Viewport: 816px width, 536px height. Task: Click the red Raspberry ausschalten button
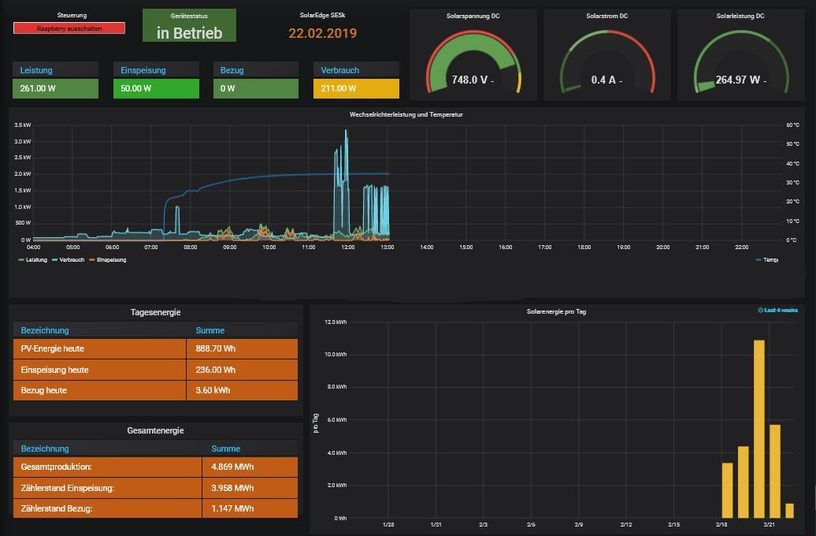point(69,28)
